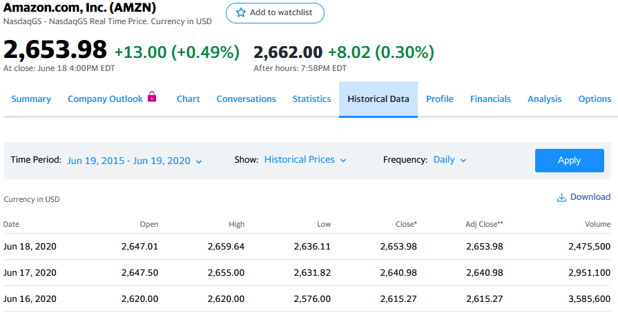Click the Historical Data tab
The height and width of the screenshot is (315, 618).
pos(378,99)
